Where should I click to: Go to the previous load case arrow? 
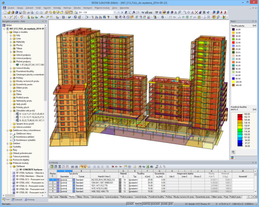click(x=118, y=12)
